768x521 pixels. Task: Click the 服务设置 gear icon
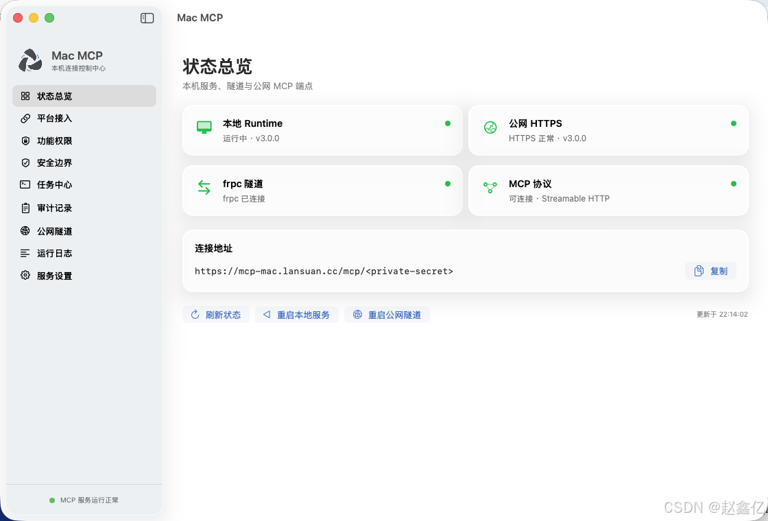coord(25,275)
